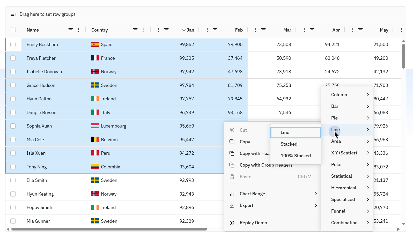Expand the Column chart submenu
This screenshot has height=238, width=413.
click(368, 95)
